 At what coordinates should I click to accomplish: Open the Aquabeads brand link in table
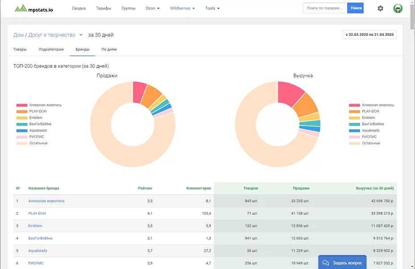coord(38,251)
